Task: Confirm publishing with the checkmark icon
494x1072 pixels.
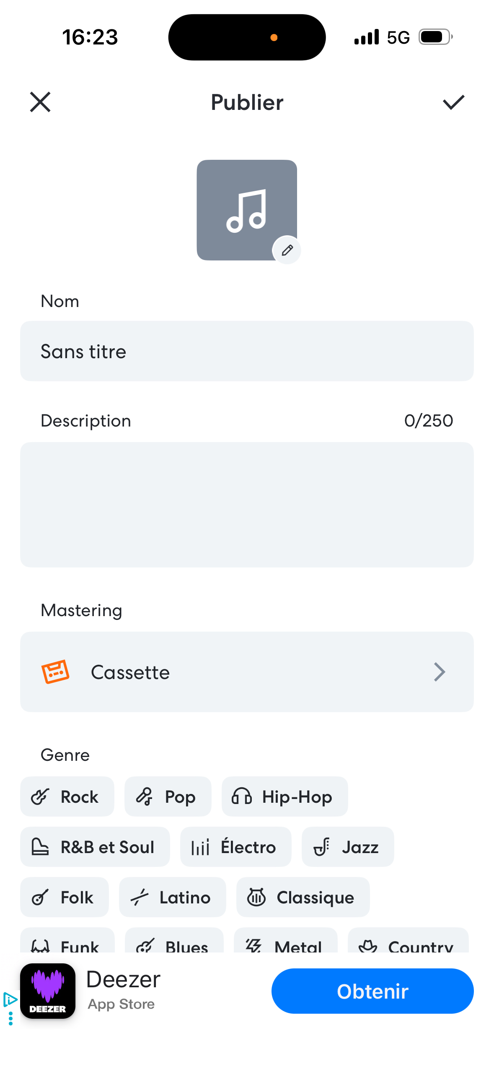Action: [x=453, y=102]
